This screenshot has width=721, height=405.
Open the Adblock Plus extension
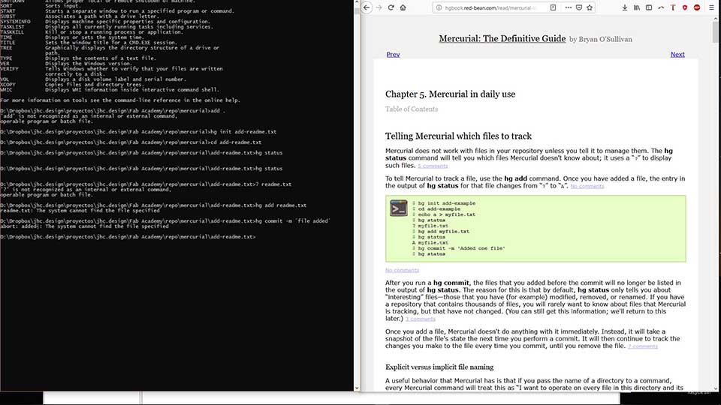pyautogui.click(x=697, y=7)
